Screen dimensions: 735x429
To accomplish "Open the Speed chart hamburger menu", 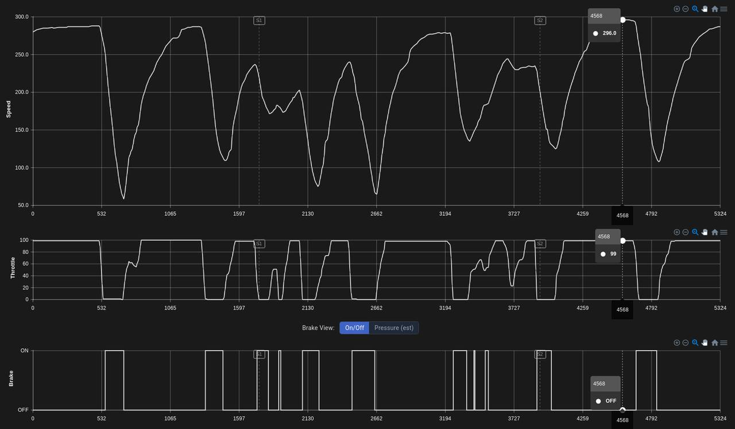I will (x=724, y=9).
